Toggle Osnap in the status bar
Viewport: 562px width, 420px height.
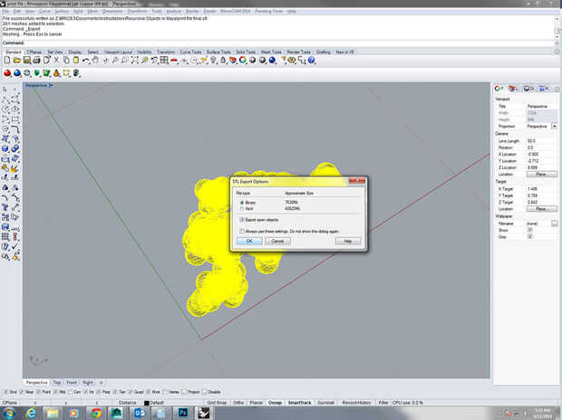tap(275, 403)
